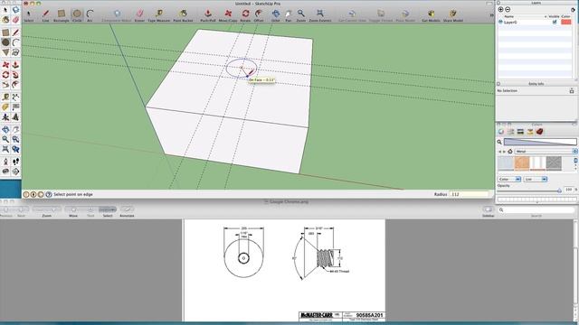
Task: Click the Share Model toolbar icon
Action: [453, 14]
